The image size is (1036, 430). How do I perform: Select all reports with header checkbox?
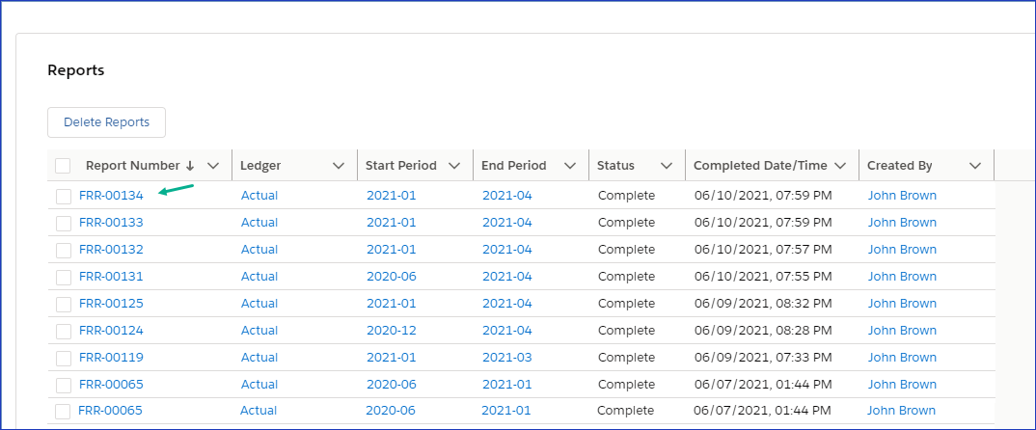coord(63,166)
